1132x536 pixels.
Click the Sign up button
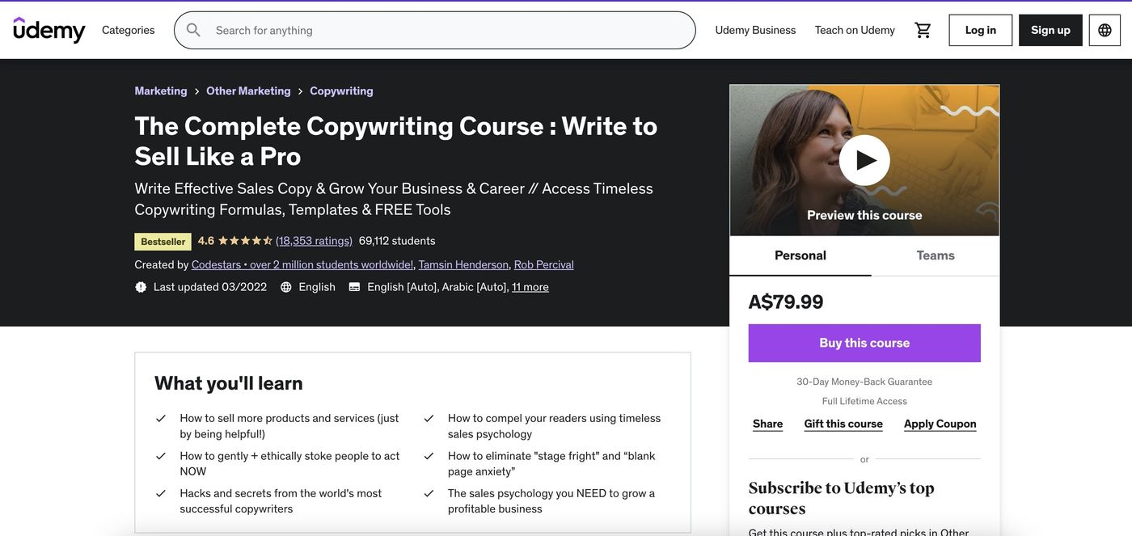click(1050, 30)
